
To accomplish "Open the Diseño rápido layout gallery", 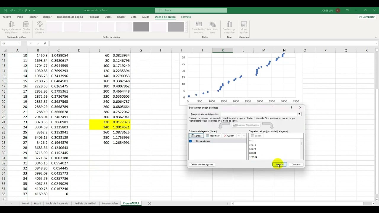I will coord(26,28).
